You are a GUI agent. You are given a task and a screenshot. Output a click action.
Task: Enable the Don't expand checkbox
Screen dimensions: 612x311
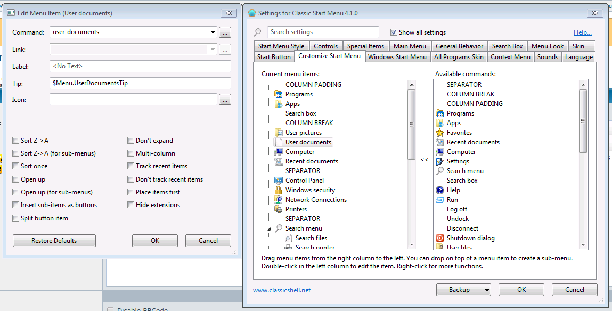pos(130,141)
